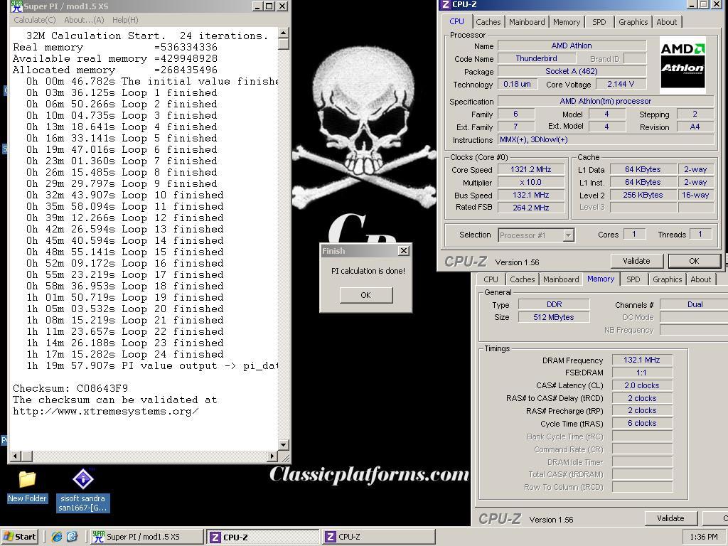Screen dimensions: 728x546
Task: Click the Super PI title bar icon
Action: (x=17, y=6)
